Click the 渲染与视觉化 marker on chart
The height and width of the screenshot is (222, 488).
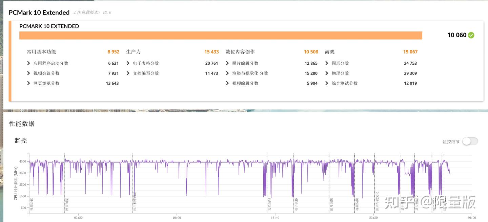pos(377,201)
